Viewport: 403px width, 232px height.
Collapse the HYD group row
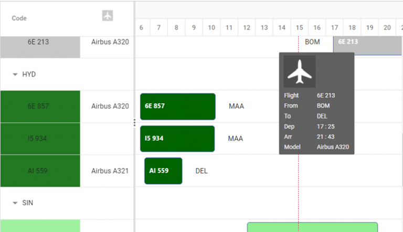point(15,75)
